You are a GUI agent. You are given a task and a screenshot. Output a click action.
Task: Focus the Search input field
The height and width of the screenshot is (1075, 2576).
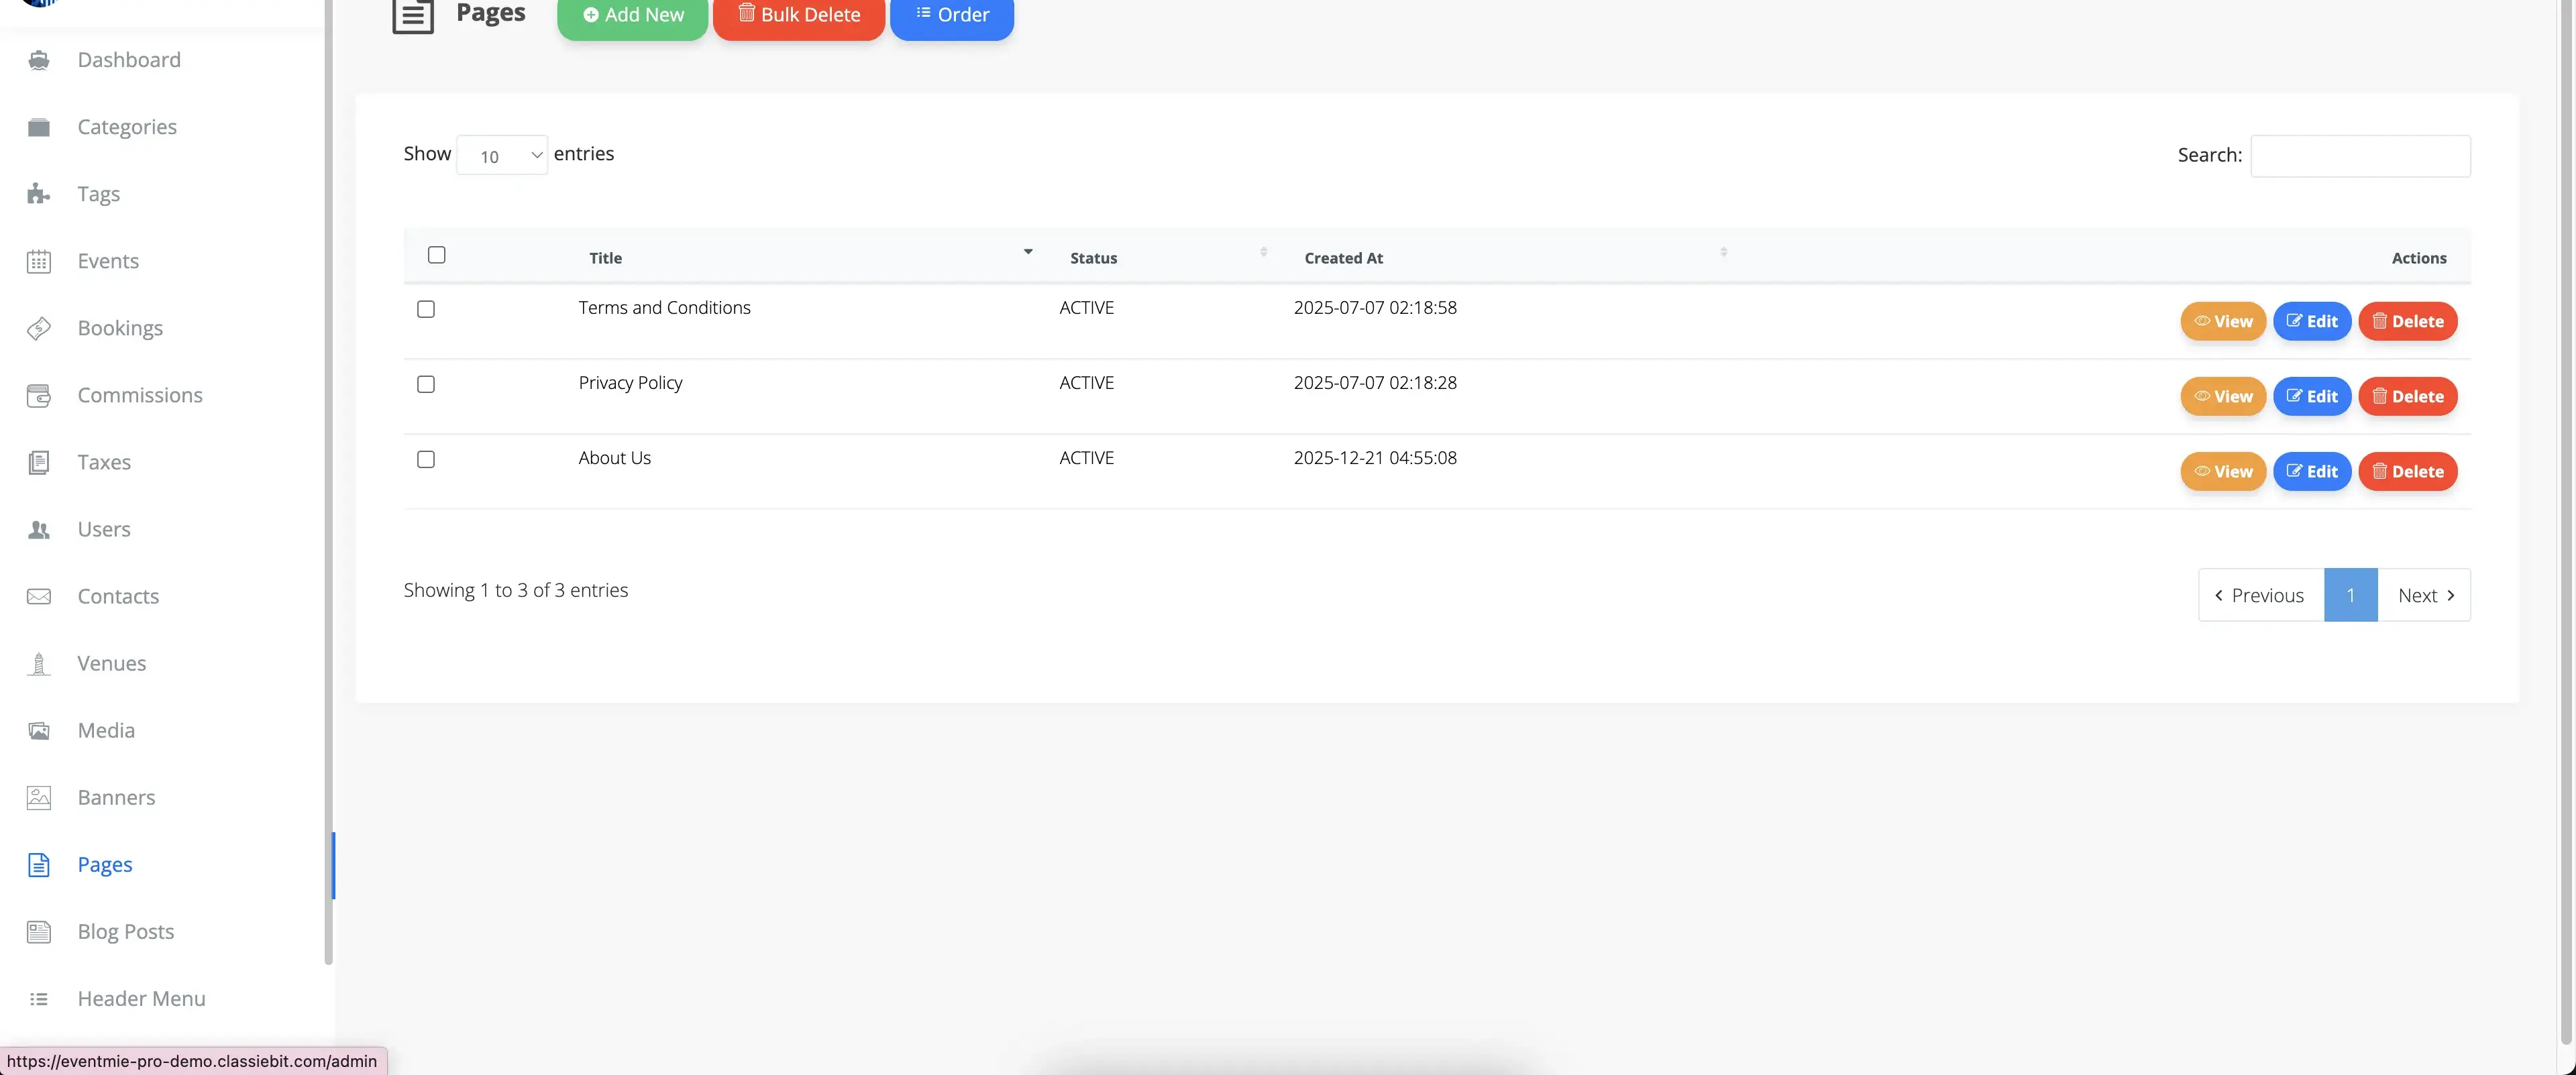point(2359,156)
